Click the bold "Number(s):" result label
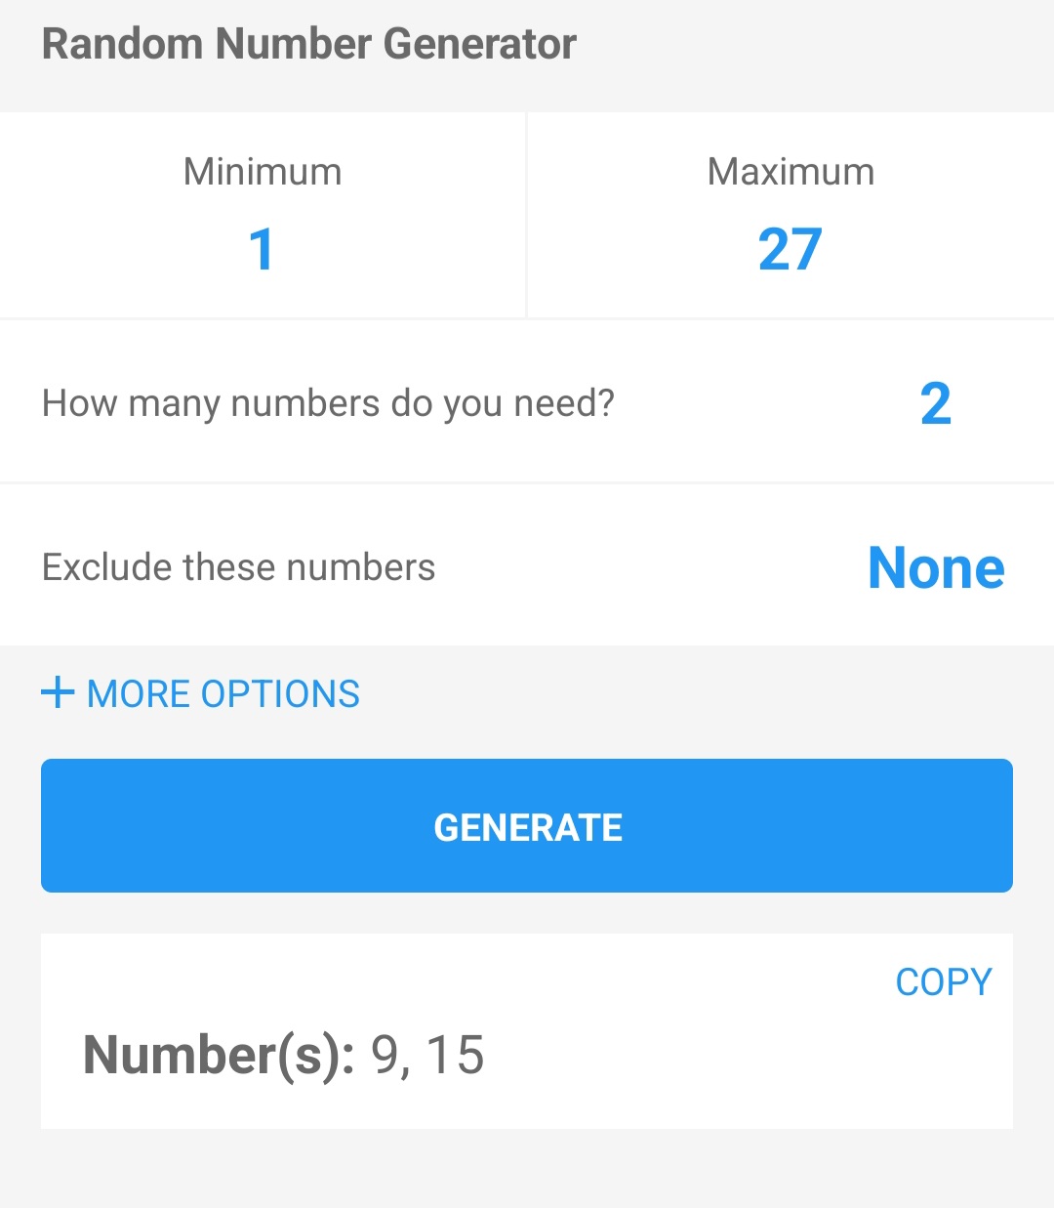Screen dimensions: 1054x1208 (219, 1055)
